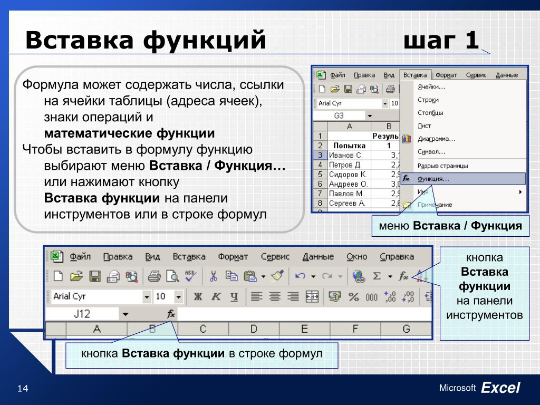Choose Функция… from the Вставка menu
The width and height of the screenshot is (540, 405).
click(x=464, y=179)
